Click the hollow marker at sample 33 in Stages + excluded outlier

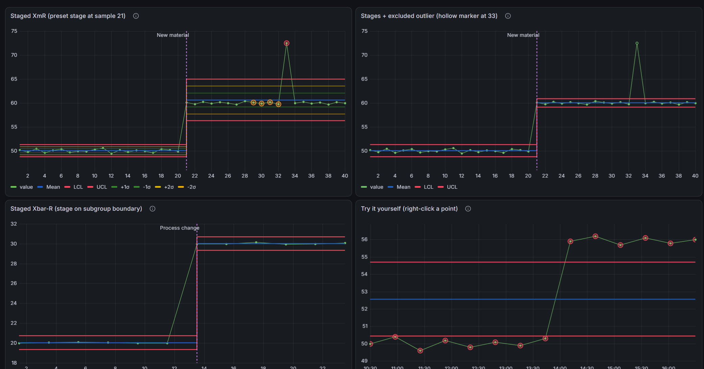pos(637,43)
